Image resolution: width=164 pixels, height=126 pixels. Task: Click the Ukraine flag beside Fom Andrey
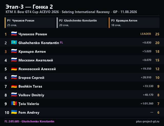[x=14, y=112]
